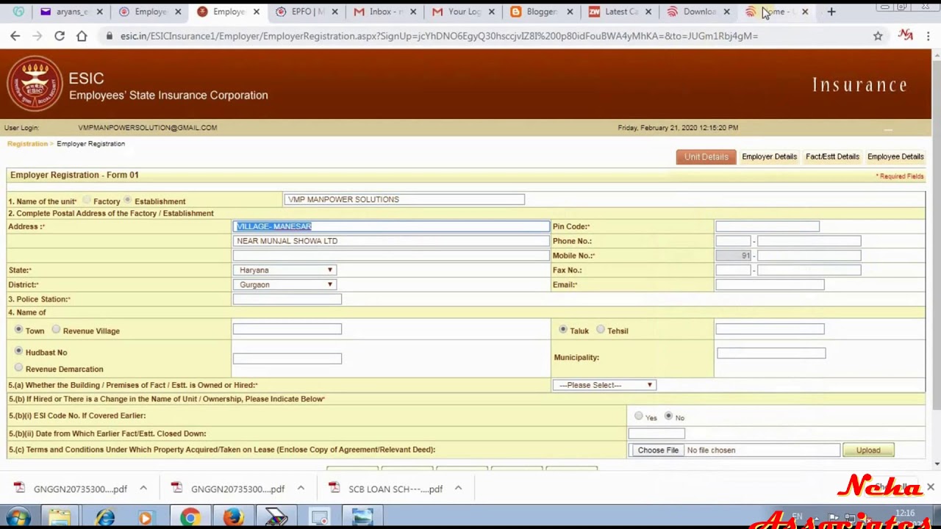Close the aryans tab
This screenshot has width=941, height=529.
[x=99, y=12]
